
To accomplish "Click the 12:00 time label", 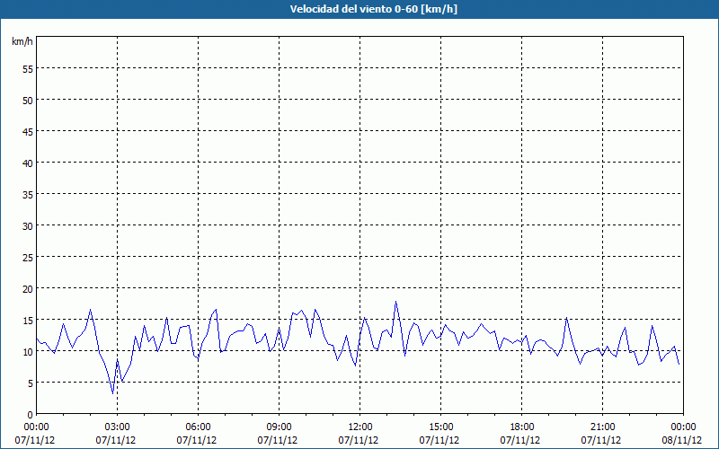I will click(x=360, y=427).
